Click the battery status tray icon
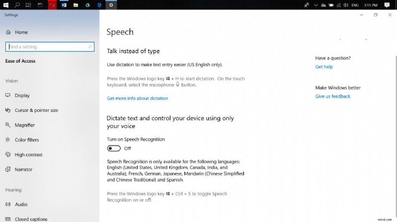This screenshot has height=222, width=397. click(x=331, y=5)
